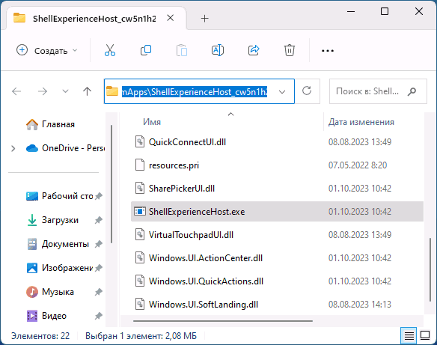
Task: Click the Share arrow icon
Action: [254, 50]
